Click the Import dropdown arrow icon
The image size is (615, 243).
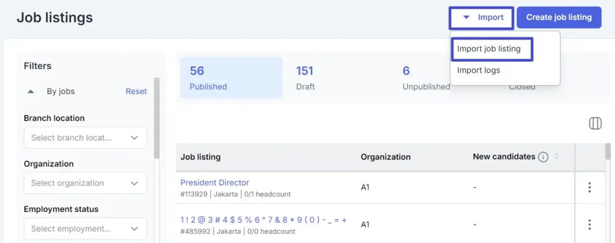point(466,17)
